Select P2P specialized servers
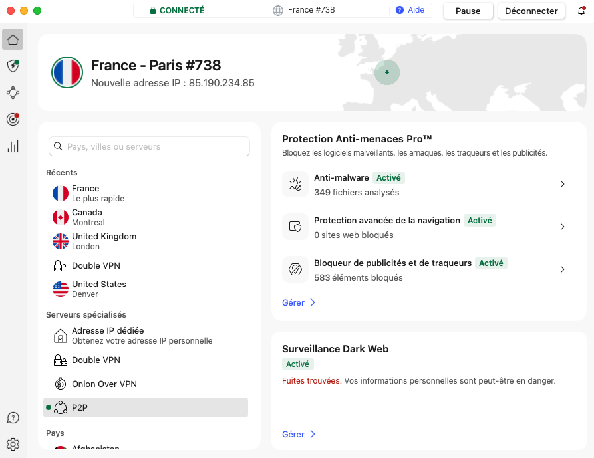The width and height of the screenshot is (594, 458). [146, 407]
